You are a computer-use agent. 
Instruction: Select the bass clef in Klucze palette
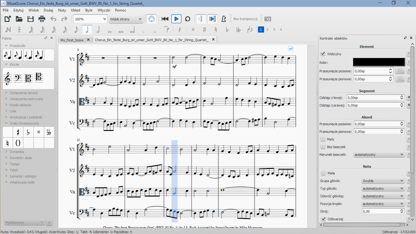point(18,78)
